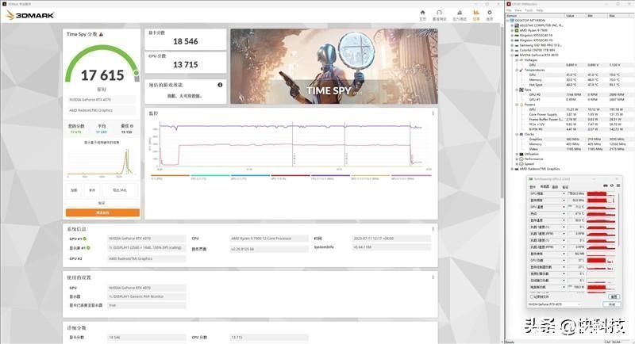The width and height of the screenshot is (635, 344).
Task: Expand the Utilization node in HWMonitor
Action: tap(517, 154)
